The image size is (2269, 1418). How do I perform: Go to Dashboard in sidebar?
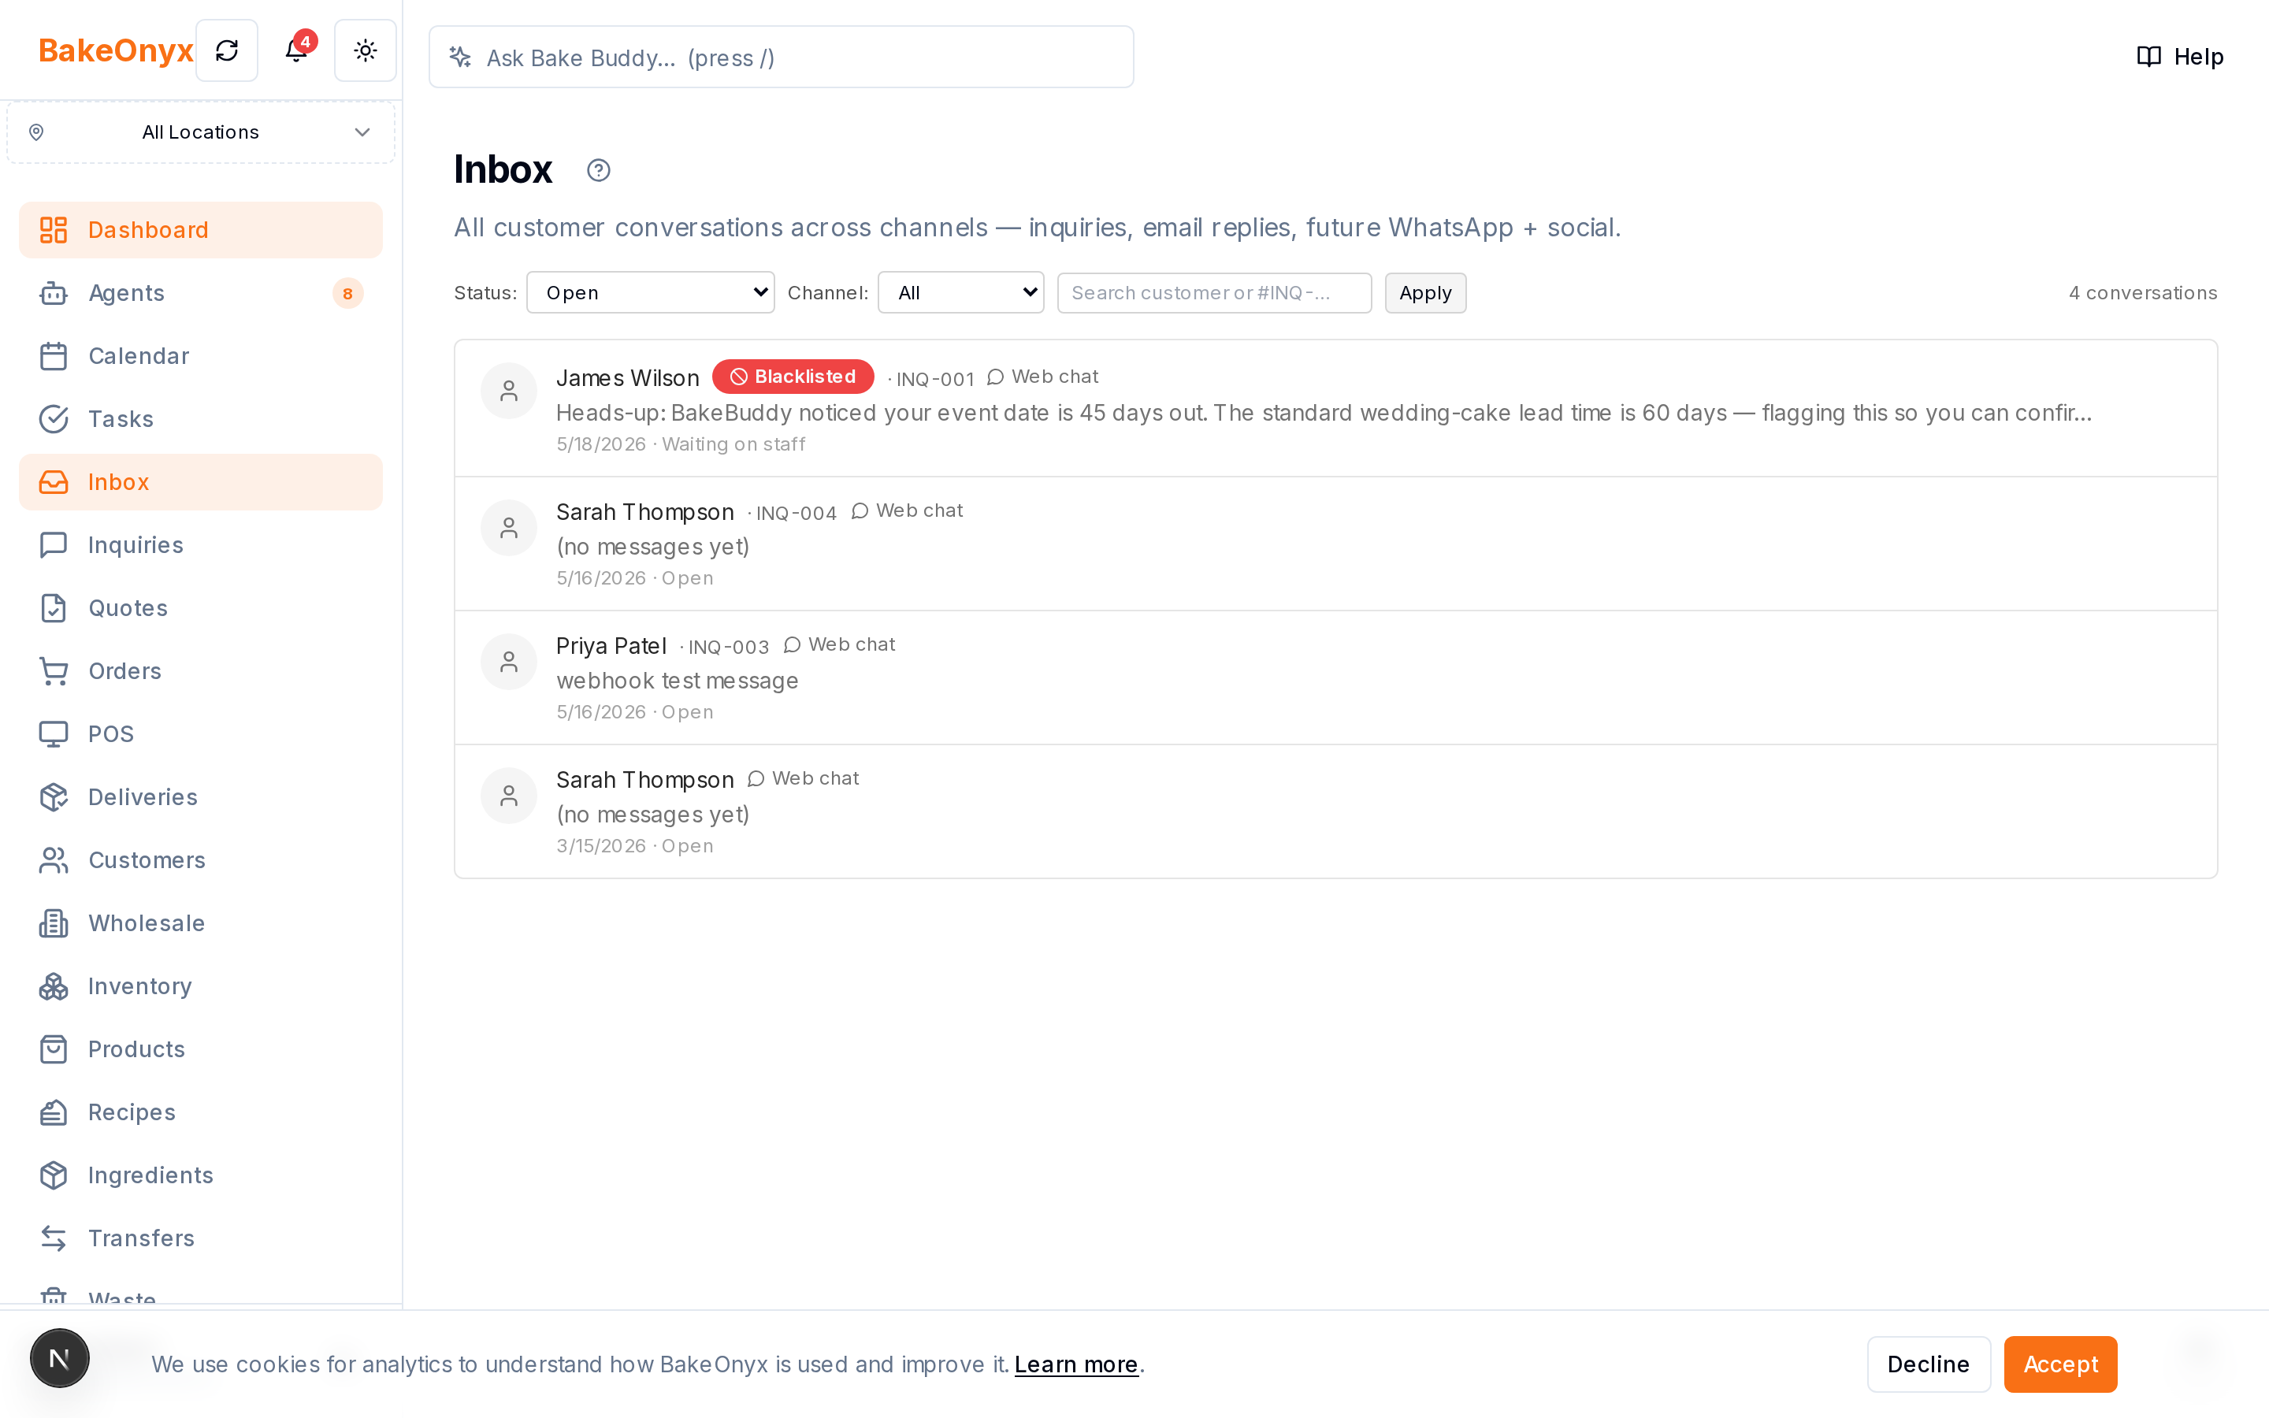pos(201,230)
